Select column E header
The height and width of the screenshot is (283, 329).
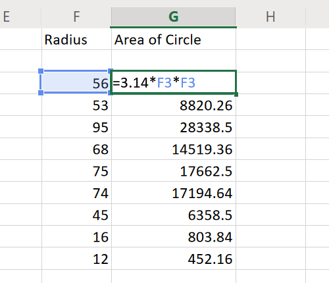tap(20, 16)
